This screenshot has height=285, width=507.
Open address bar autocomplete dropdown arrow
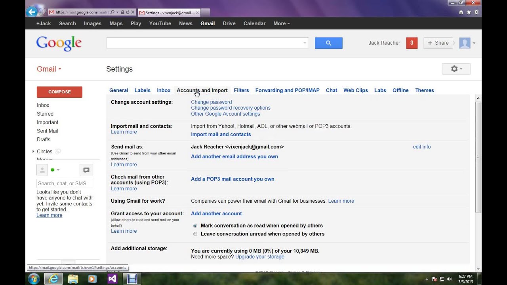118,13
